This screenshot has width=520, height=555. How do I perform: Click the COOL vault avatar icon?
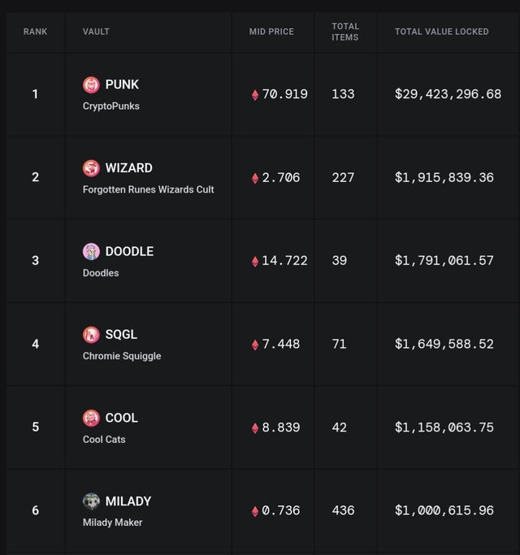click(x=92, y=418)
